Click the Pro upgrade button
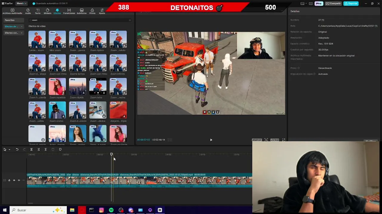The image size is (382, 214). coord(319,4)
